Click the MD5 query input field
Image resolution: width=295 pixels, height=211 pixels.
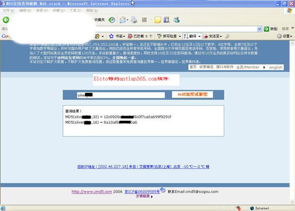pyautogui.click(x=121, y=95)
